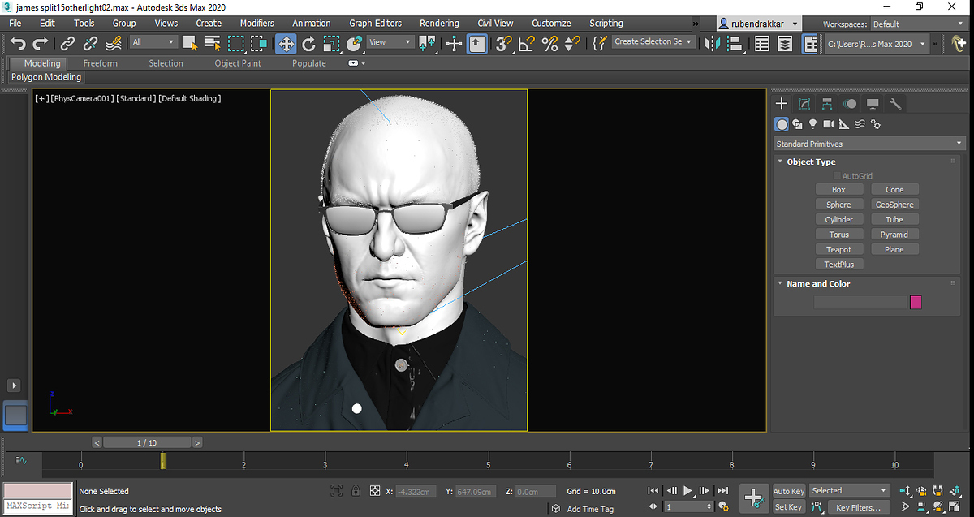Screen dimensions: 974x517
Task: Open the object color swatch
Action: [916, 303]
